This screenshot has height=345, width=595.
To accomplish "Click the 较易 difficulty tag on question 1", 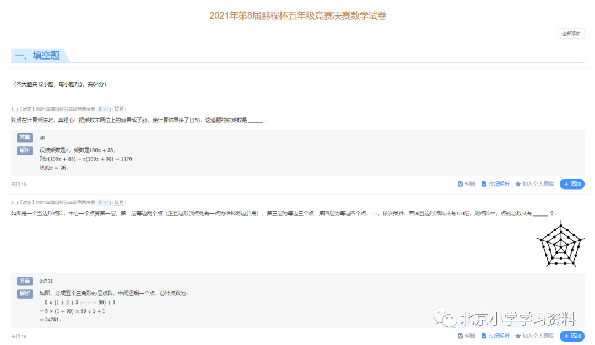I will pos(119,109).
